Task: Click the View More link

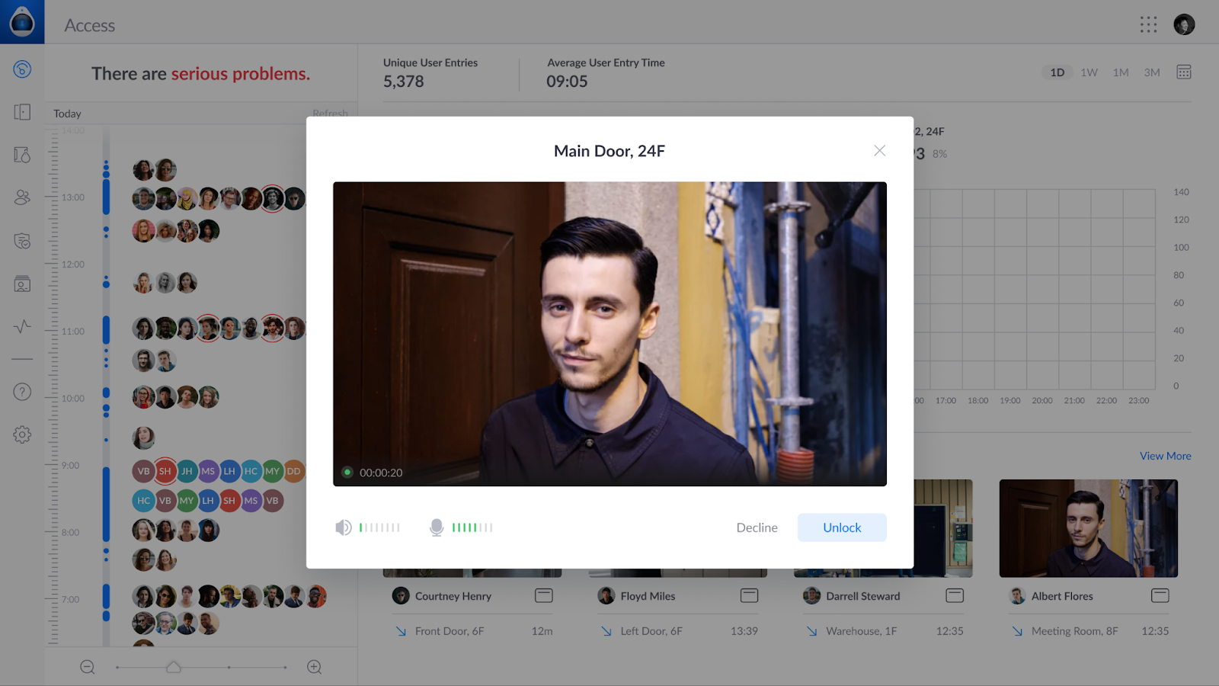Action: coord(1165,456)
